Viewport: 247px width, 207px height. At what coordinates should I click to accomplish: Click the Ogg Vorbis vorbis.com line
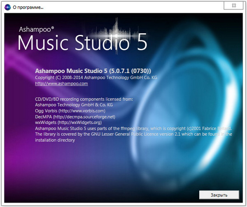tap(70, 111)
